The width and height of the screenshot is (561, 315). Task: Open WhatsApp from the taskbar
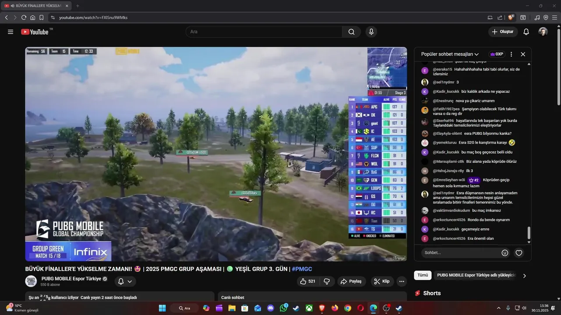tap(283, 308)
